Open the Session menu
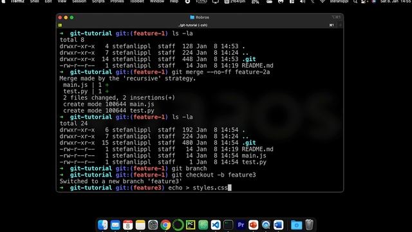 click(79, 1)
